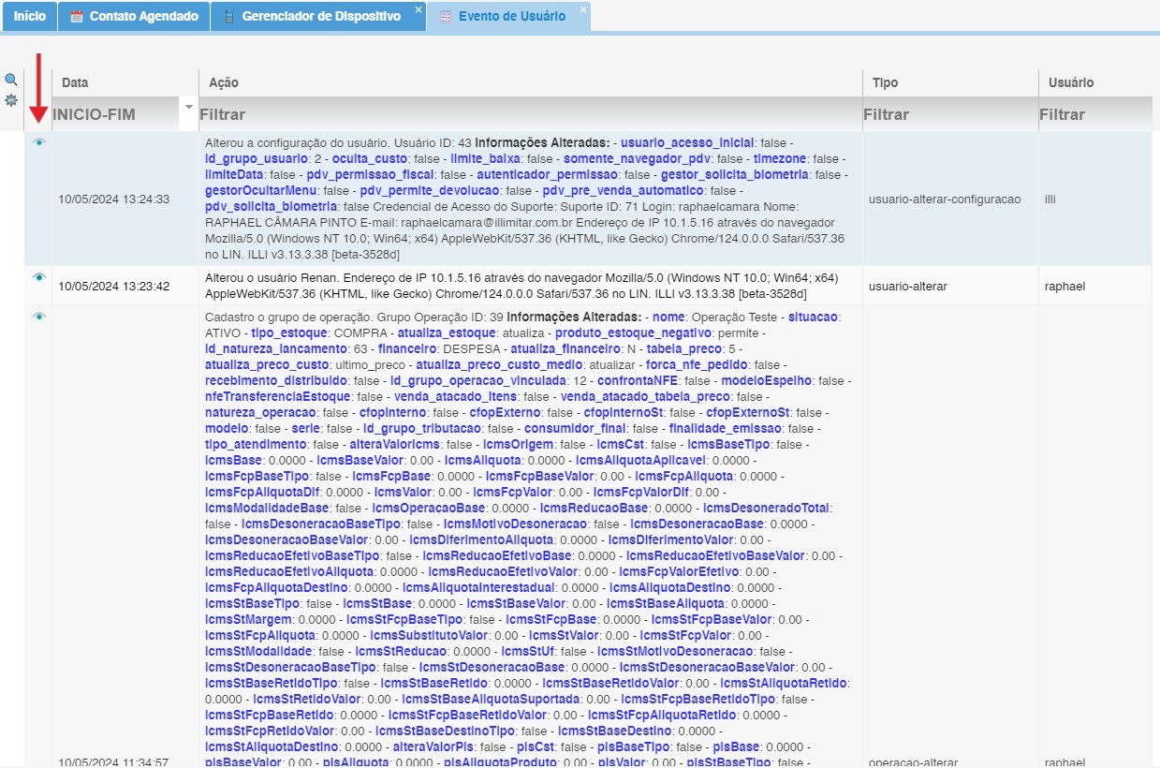Click the INICIO-FIM date range filter field

112,114
